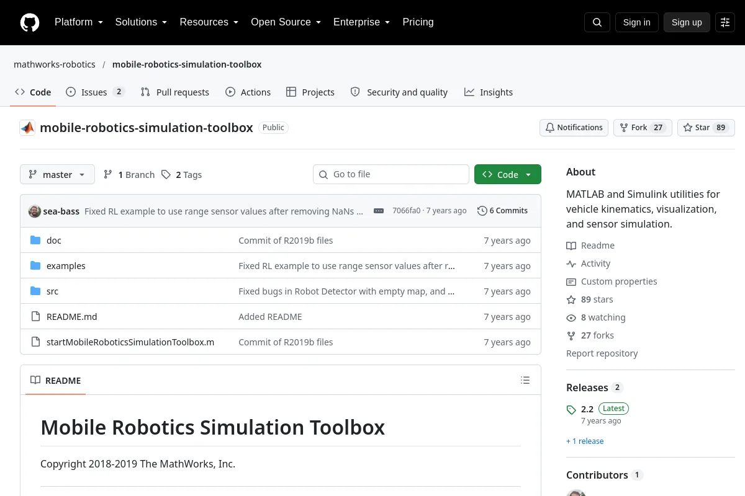Click the pulse icon next to Activity

pos(571,263)
